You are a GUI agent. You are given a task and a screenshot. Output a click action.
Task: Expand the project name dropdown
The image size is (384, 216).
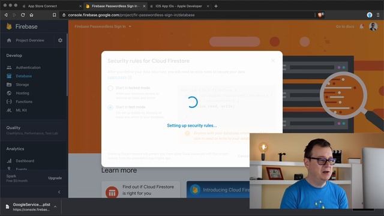[x=130, y=26]
